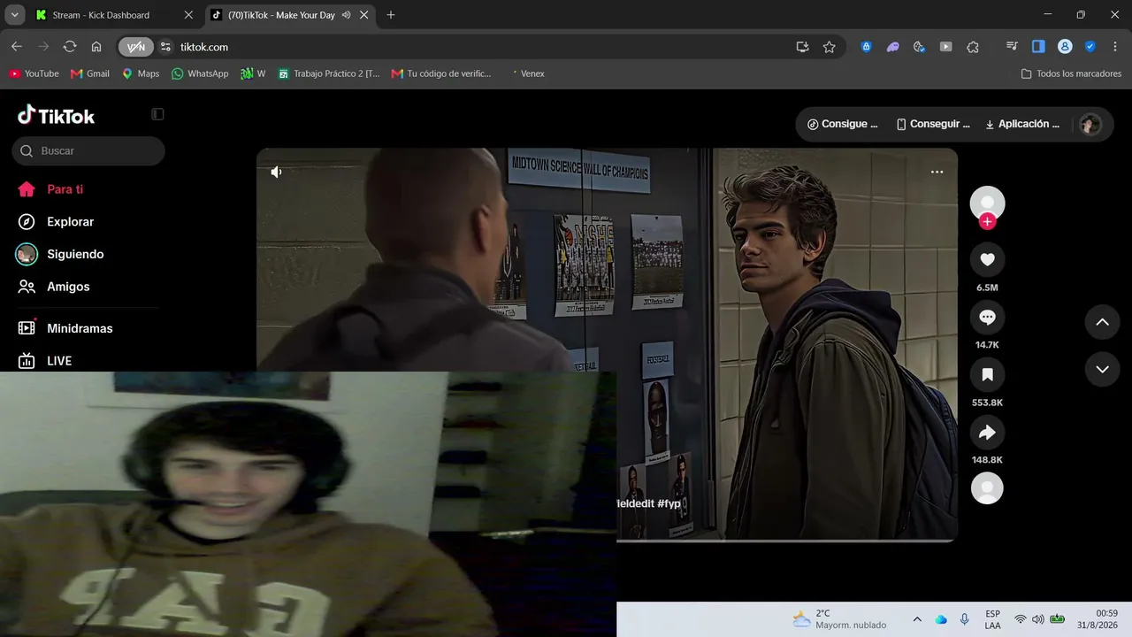Toggle the browser side panel
Viewport: 1132px width, 637px height.
[x=1038, y=47]
